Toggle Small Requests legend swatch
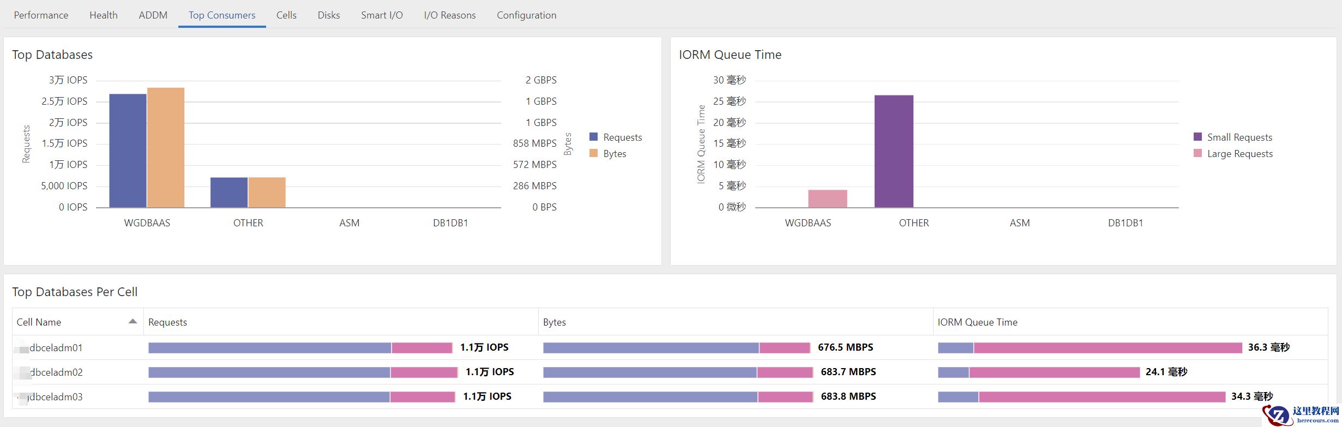The height and width of the screenshot is (427, 1342). pos(1197,137)
